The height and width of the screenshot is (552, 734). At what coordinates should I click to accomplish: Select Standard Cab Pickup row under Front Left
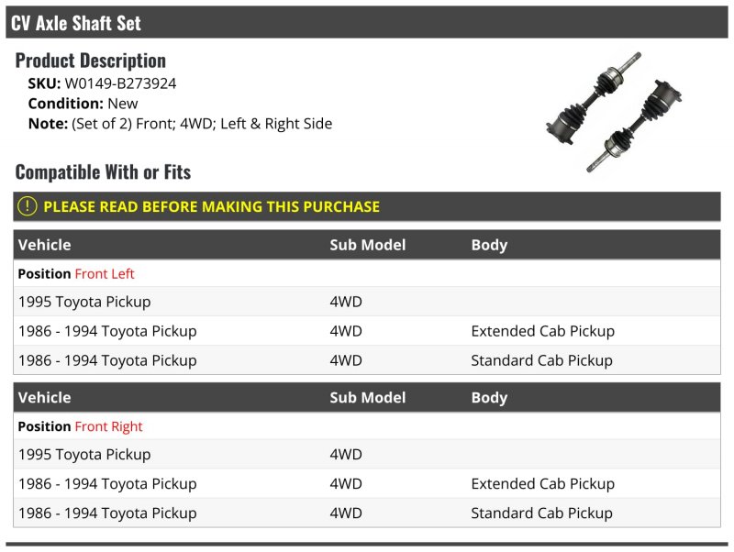(x=367, y=360)
